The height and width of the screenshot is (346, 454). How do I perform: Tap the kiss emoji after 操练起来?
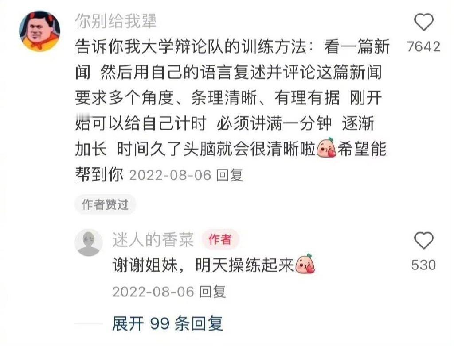(305, 264)
